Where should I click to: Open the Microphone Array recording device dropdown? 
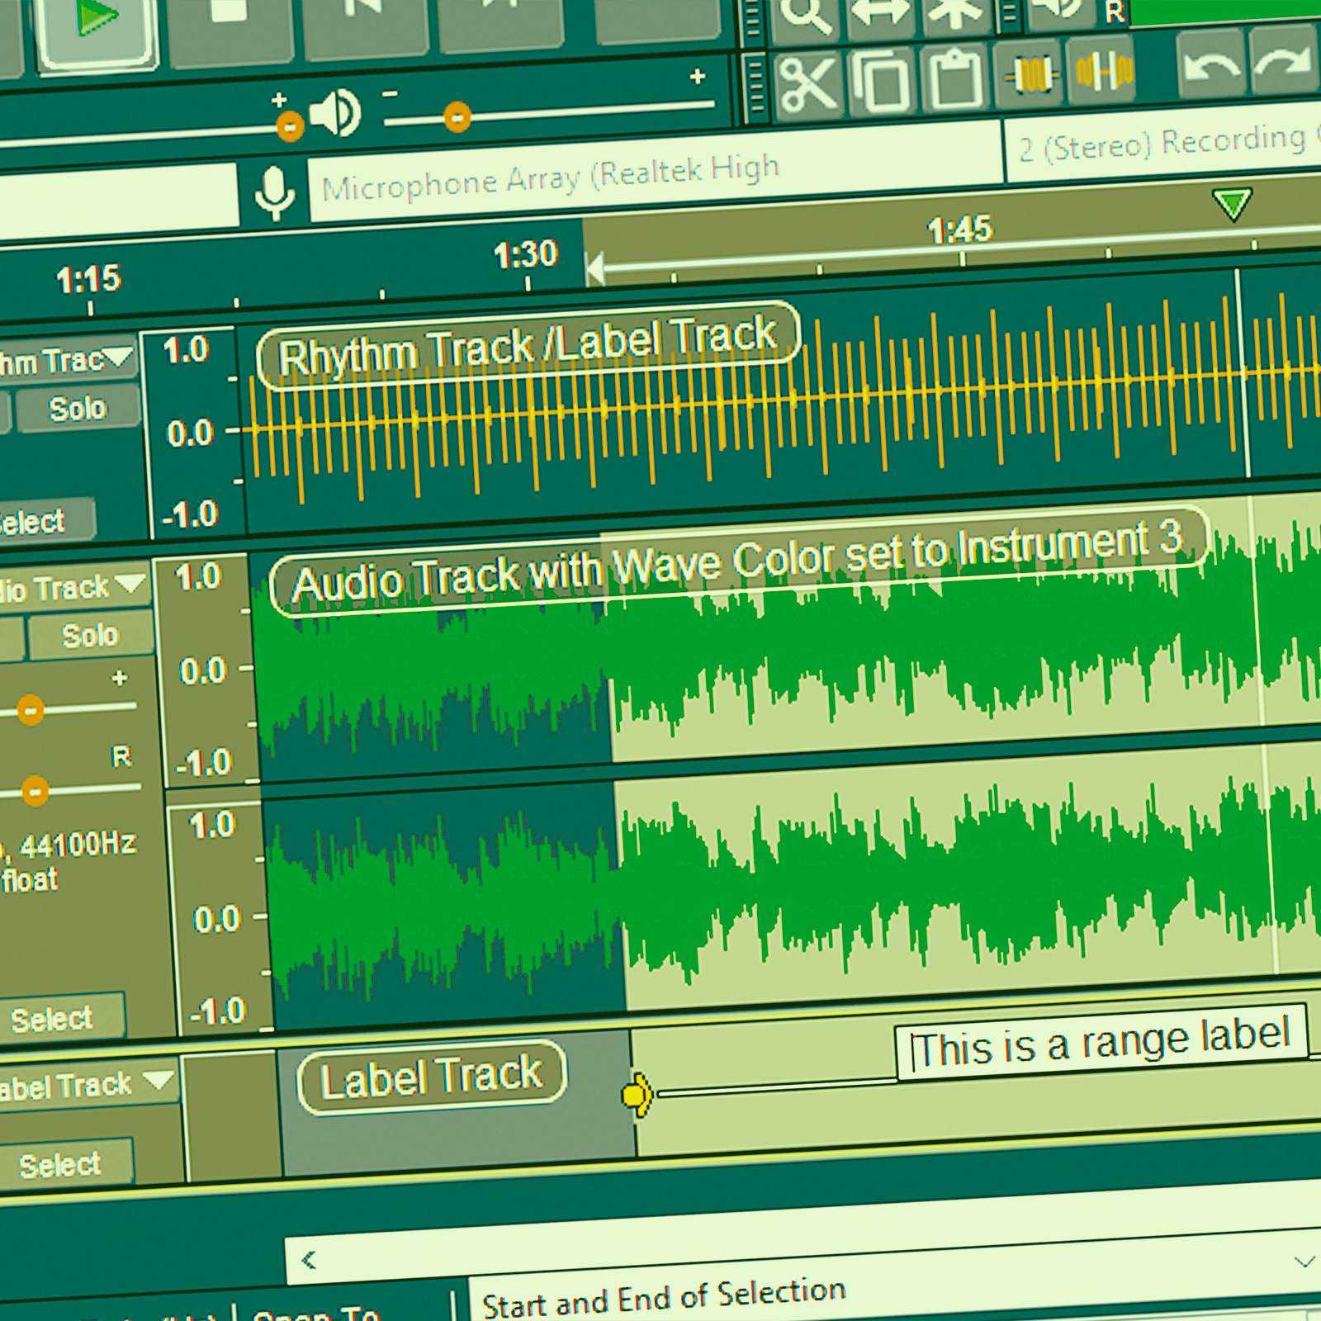[656, 170]
